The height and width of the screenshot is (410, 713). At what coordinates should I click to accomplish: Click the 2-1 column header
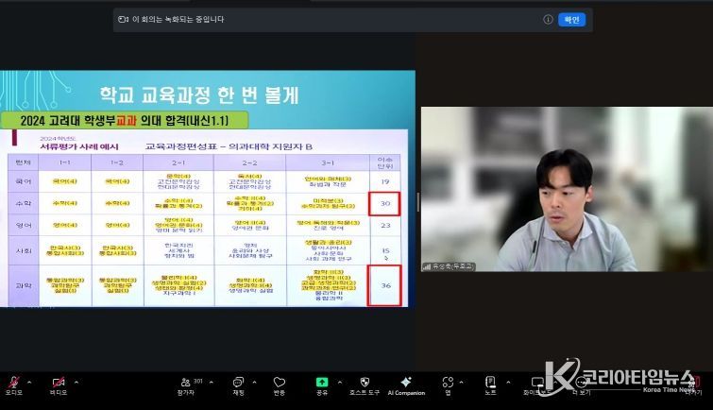(178, 162)
